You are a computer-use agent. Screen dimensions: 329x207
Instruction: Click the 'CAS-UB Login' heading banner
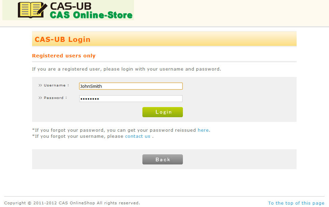point(164,39)
